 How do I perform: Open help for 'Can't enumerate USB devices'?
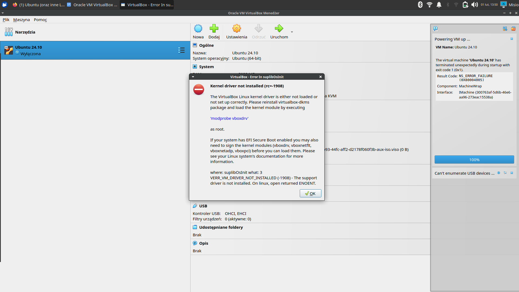tap(499, 173)
